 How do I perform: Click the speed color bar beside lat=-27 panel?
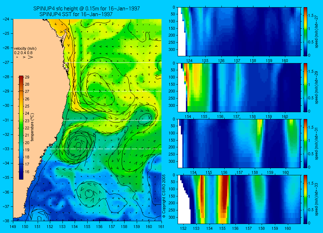click(305, 32)
